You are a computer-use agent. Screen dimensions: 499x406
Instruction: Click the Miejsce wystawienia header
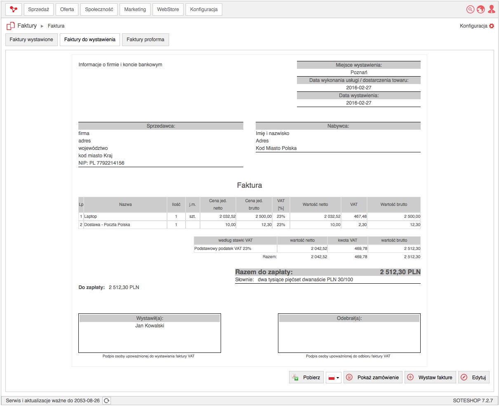(359, 65)
